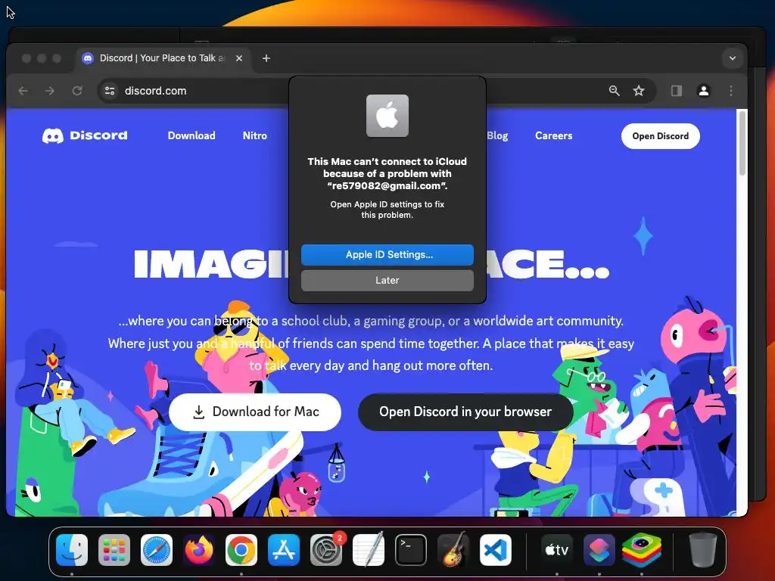Open Apple TV app in dock
This screenshot has height=581, width=775.
pyautogui.click(x=557, y=550)
